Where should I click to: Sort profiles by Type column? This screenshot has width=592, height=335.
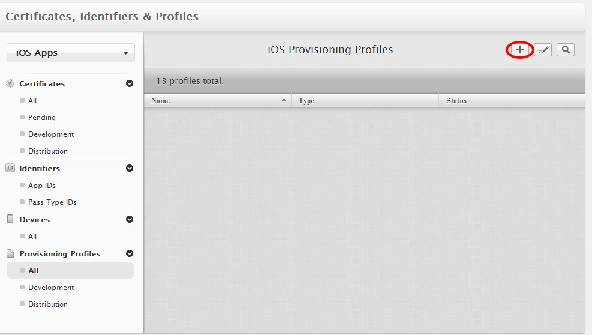pos(365,101)
